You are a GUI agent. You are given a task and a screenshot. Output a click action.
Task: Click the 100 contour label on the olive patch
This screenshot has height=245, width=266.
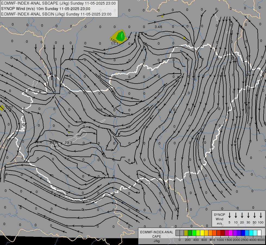113,41
